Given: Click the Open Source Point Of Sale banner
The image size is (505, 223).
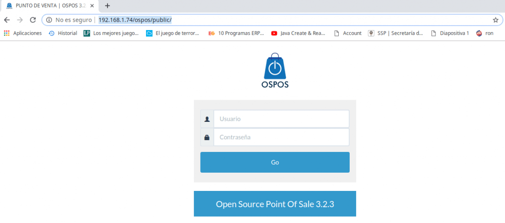Looking at the screenshot, I should [x=275, y=204].
